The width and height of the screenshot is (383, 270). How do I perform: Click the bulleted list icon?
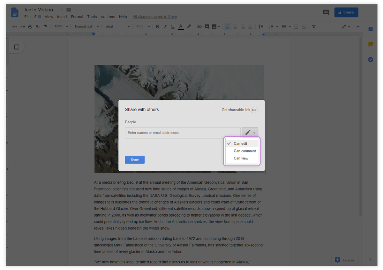(284, 27)
